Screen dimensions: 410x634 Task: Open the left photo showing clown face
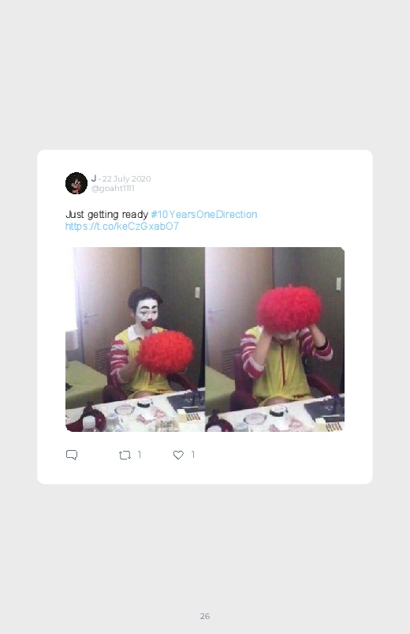pos(136,340)
